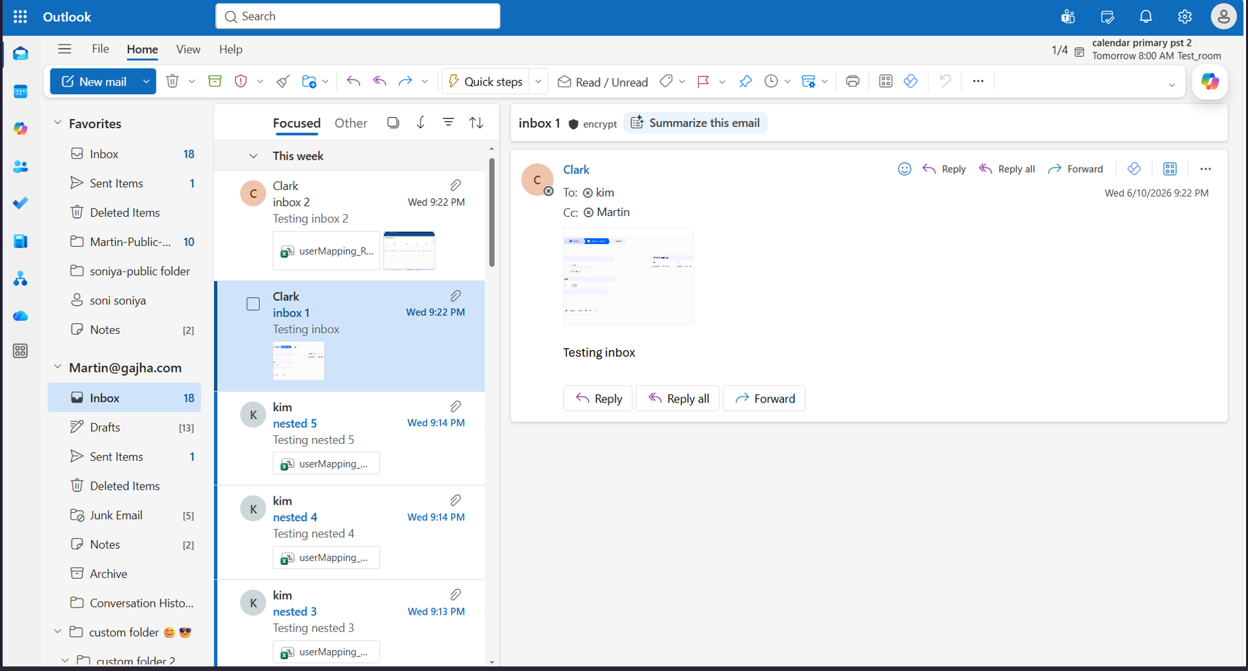Screen dimensions: 1248x671
Task: Open the Flag options dropdown arrow
Action: (x=722, y=82)
